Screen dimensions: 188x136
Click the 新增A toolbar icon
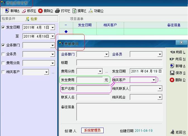point(7,11)
